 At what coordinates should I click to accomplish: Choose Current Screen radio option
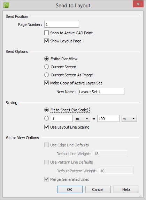click(46, 67)
